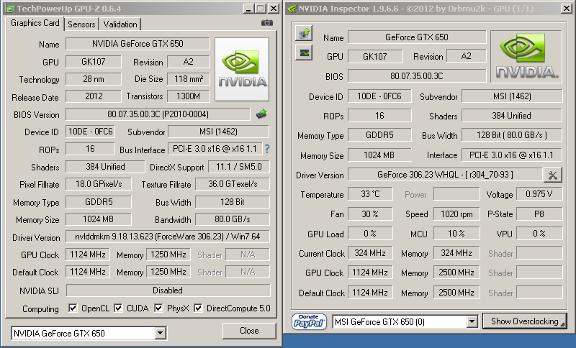Switch to the Sensors tab
The height and width of the screenshot is (348, 576).
point(82,24)
